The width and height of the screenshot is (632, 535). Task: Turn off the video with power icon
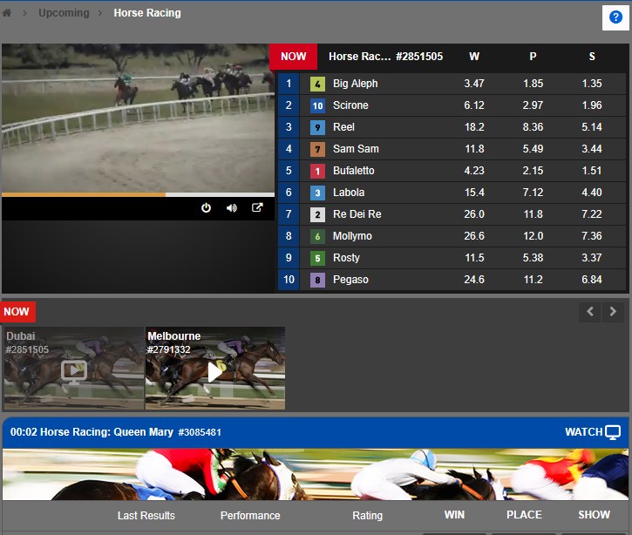pos(206,208)
